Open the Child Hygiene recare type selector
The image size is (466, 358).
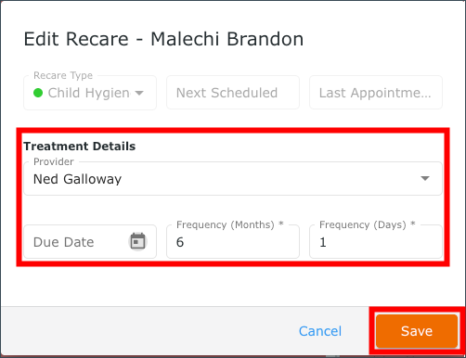pos(90,93)
